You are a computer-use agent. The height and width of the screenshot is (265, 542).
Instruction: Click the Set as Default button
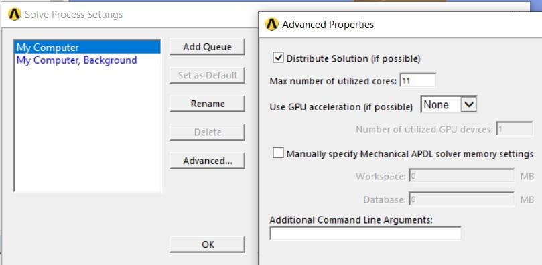(208, 75)
